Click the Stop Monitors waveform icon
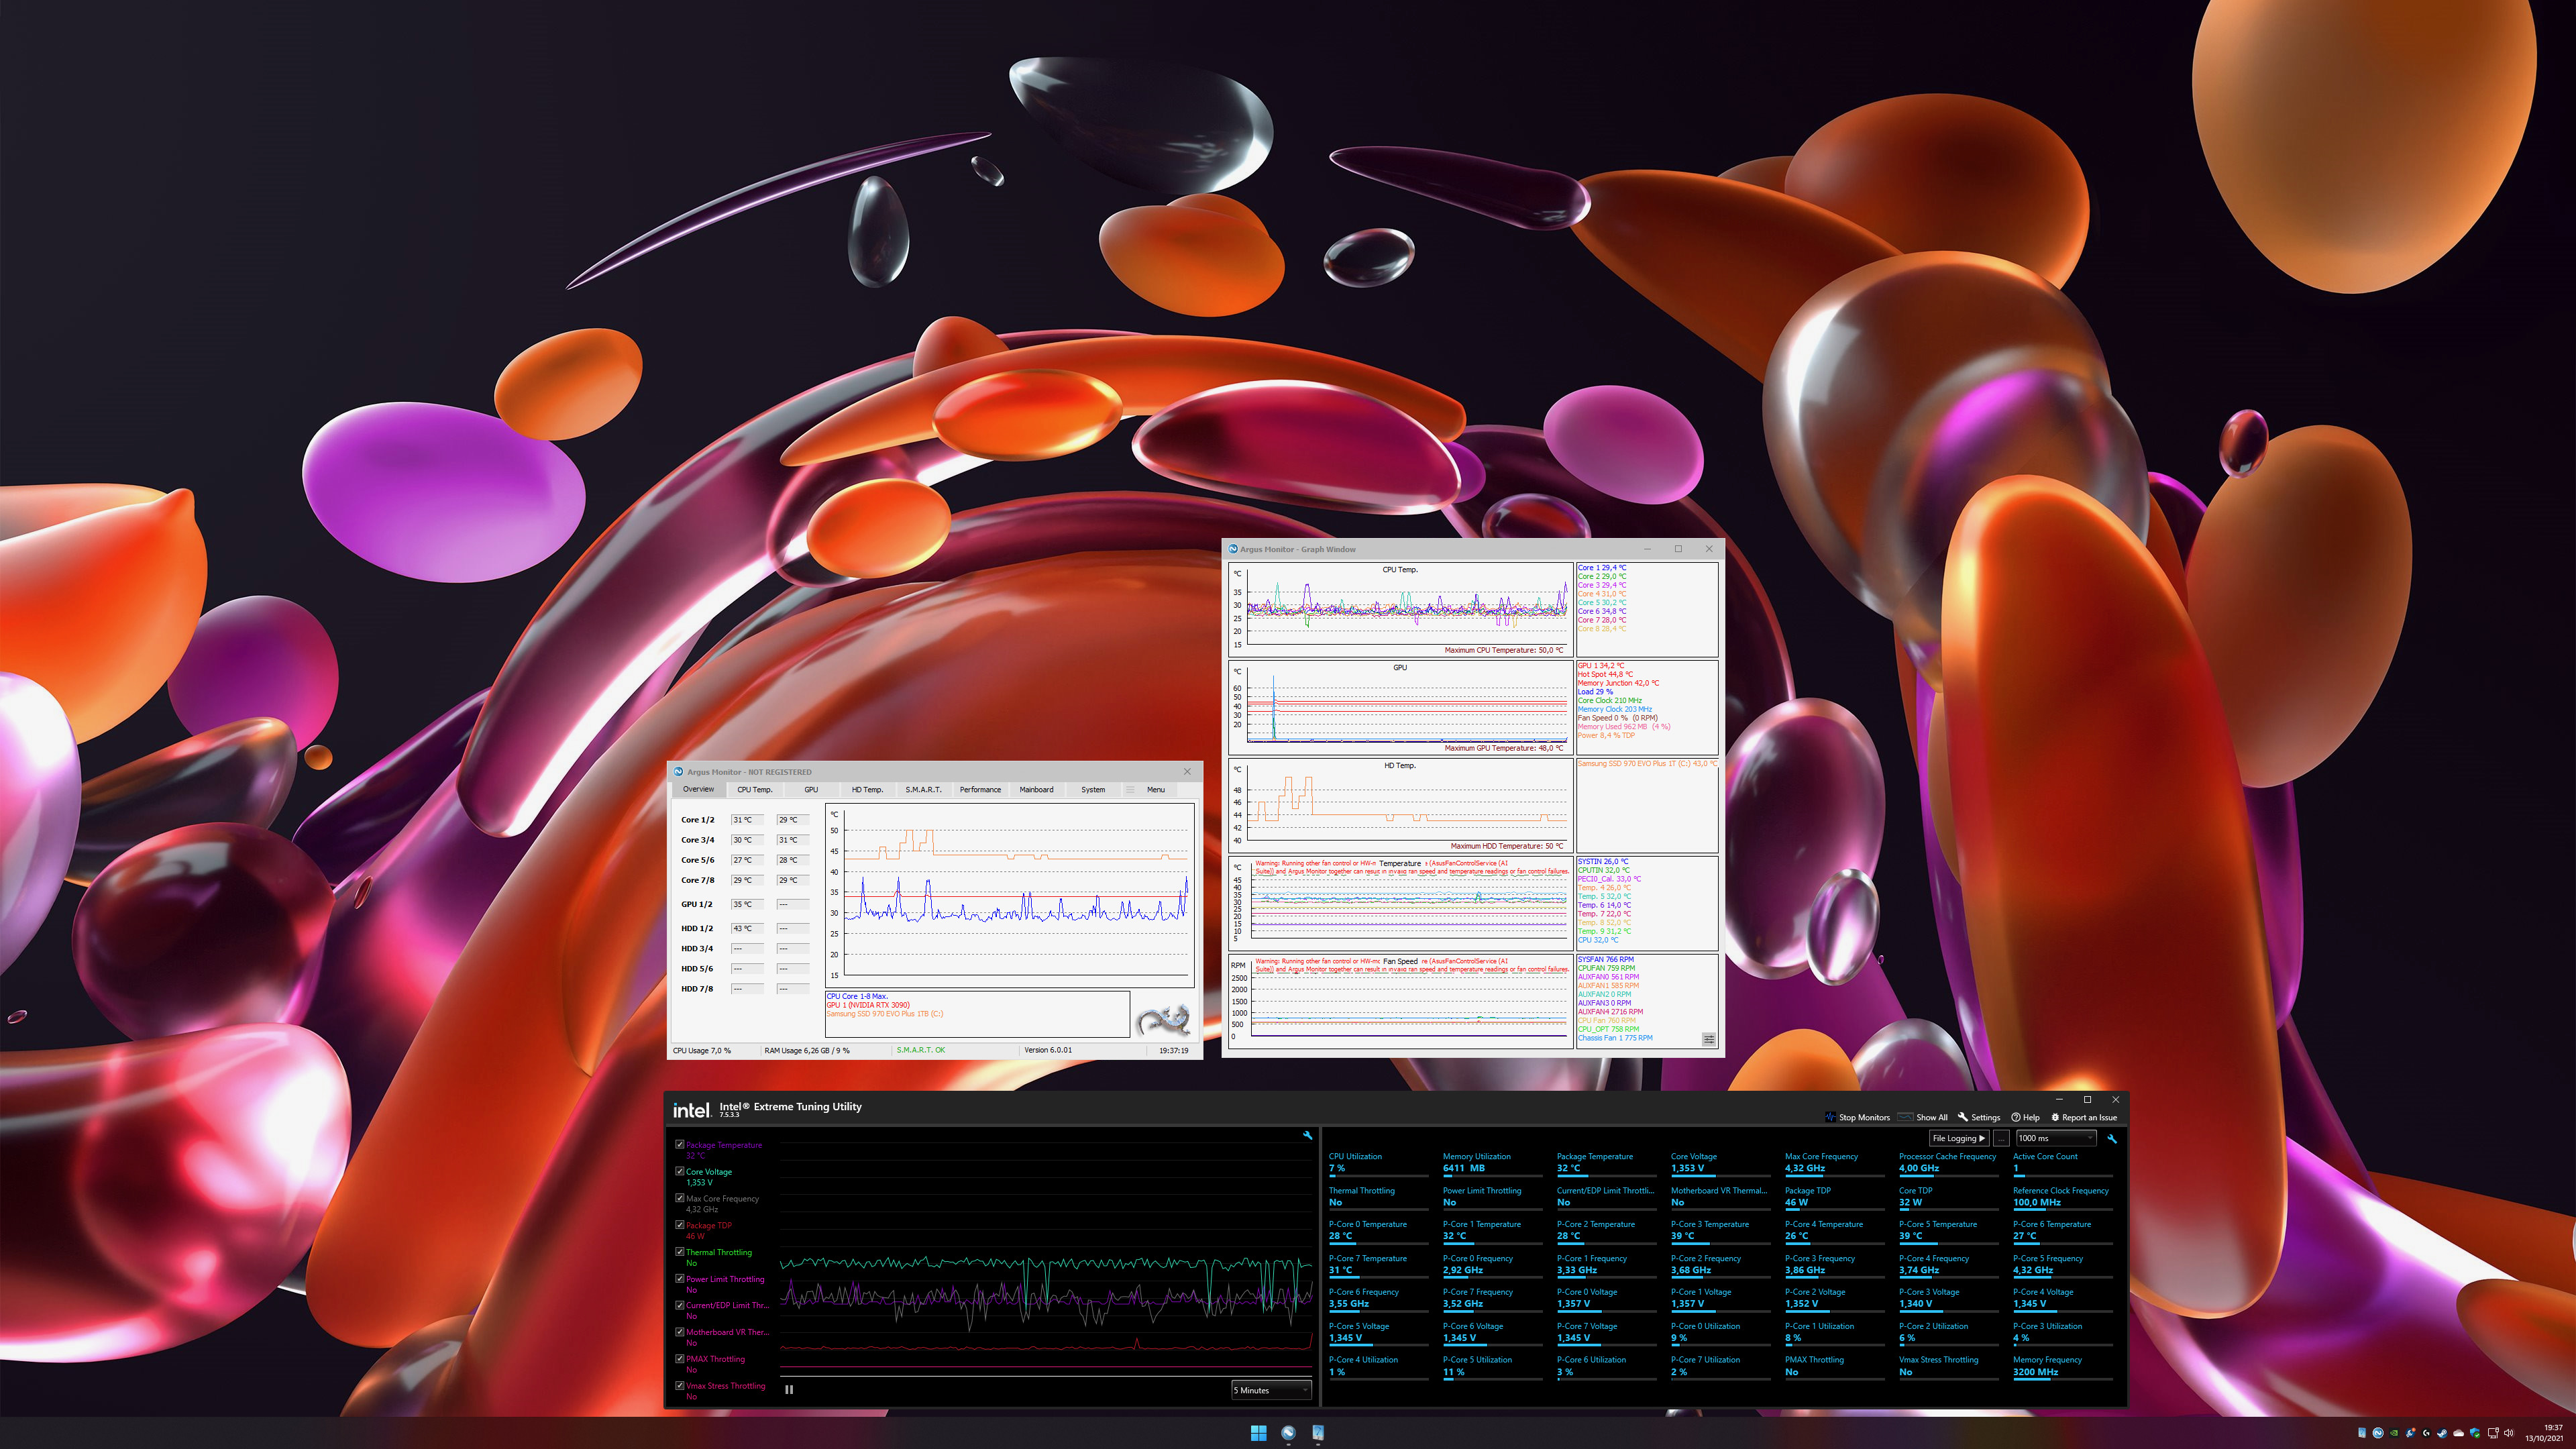The image size is (2576, 1449). click(1830, 1117)
